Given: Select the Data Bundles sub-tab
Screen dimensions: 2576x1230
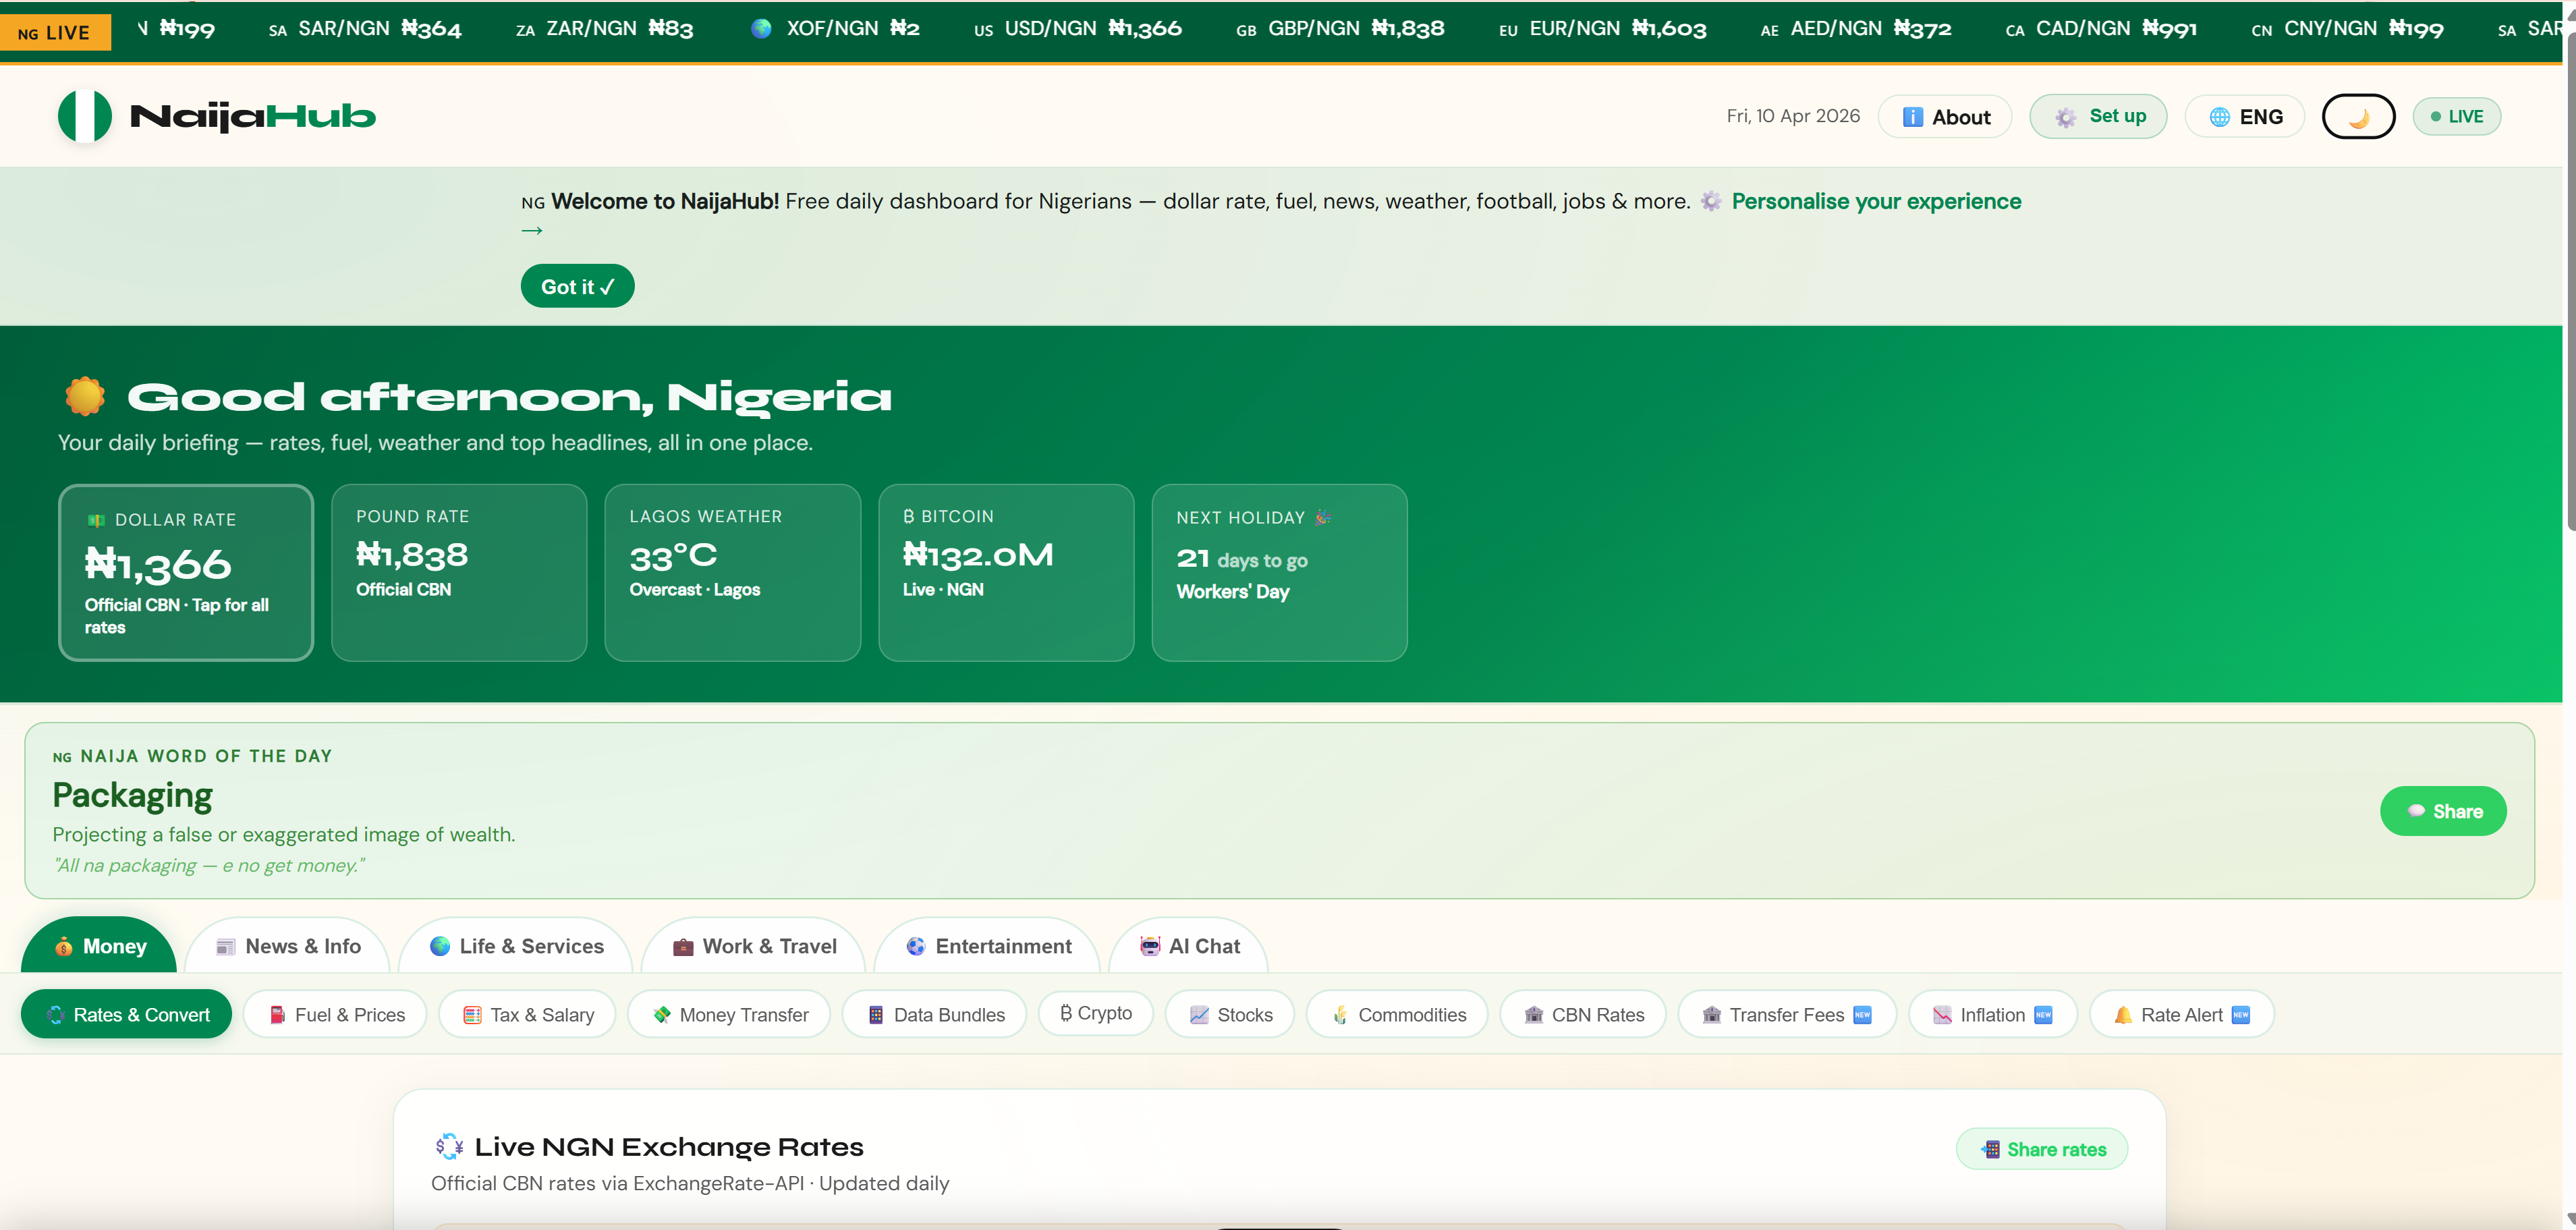Looking at the screenshot, I should (934, 1015).
